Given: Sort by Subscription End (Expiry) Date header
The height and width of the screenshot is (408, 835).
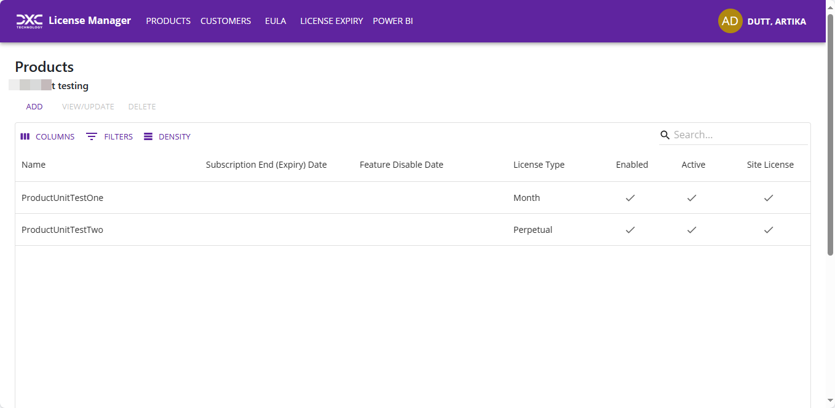Looking at the screenshot, I should click(x=266, y=165).
